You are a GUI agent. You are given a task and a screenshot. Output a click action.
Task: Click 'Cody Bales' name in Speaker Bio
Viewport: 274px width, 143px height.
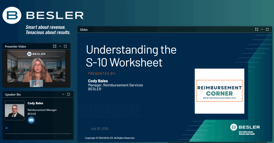35,103
